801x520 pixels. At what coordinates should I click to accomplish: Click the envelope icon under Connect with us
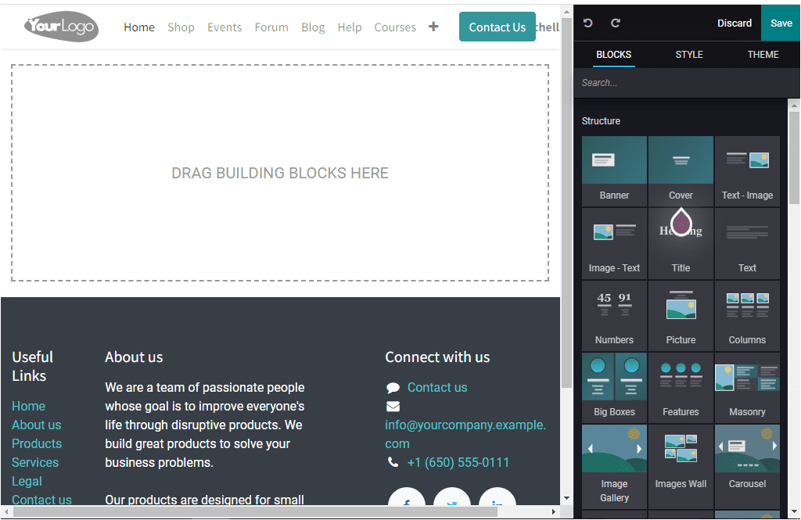point(393,406)
